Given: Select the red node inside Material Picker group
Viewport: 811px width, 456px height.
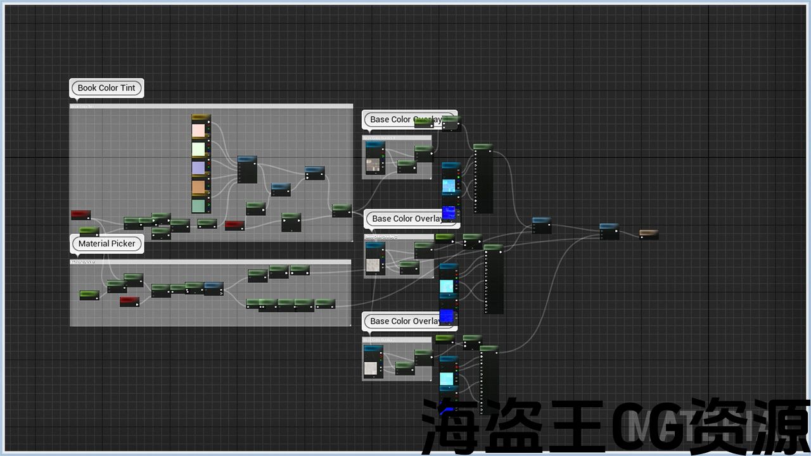Looking at the screenshot, I should coord(129,301).
